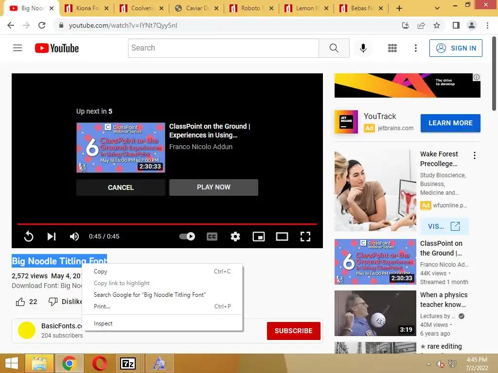Select Copy from context menu
Viewport: 498px width, 373px height.
coord(162,271)
